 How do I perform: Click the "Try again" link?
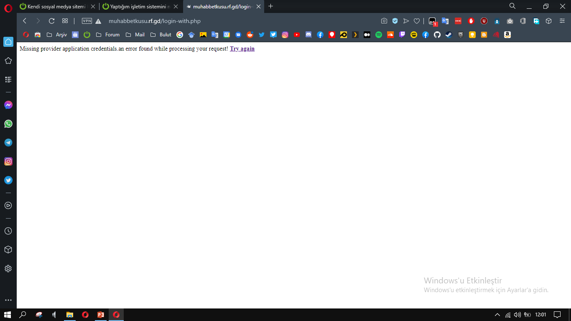(x=242, y=49)
